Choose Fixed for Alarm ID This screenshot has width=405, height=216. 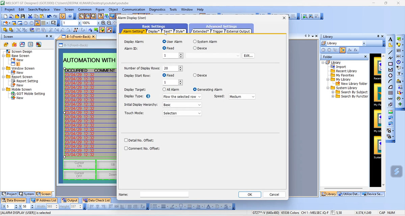pyautogui.click(x=164, y=48)
